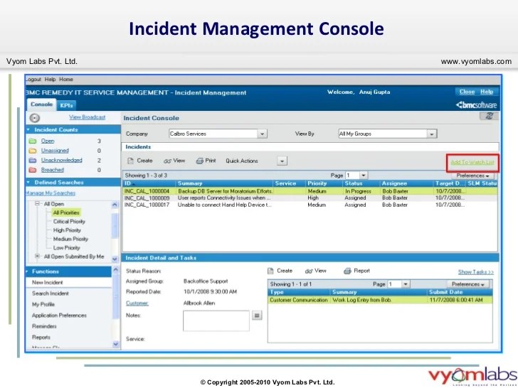Click Create document icon in Incidents toolbar
Viewport: 518px width, 388px height.
pos(130,161)
